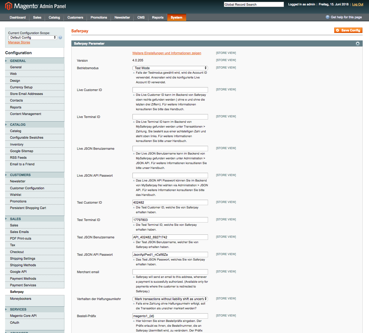Screen dimensions: 369x333
Task: Click the scope help question mark icon
Action: click(x=60, y=38)
